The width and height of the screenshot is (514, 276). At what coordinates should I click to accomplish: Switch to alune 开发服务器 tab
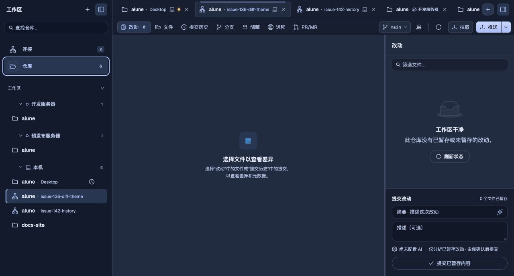tap(416, 9)
